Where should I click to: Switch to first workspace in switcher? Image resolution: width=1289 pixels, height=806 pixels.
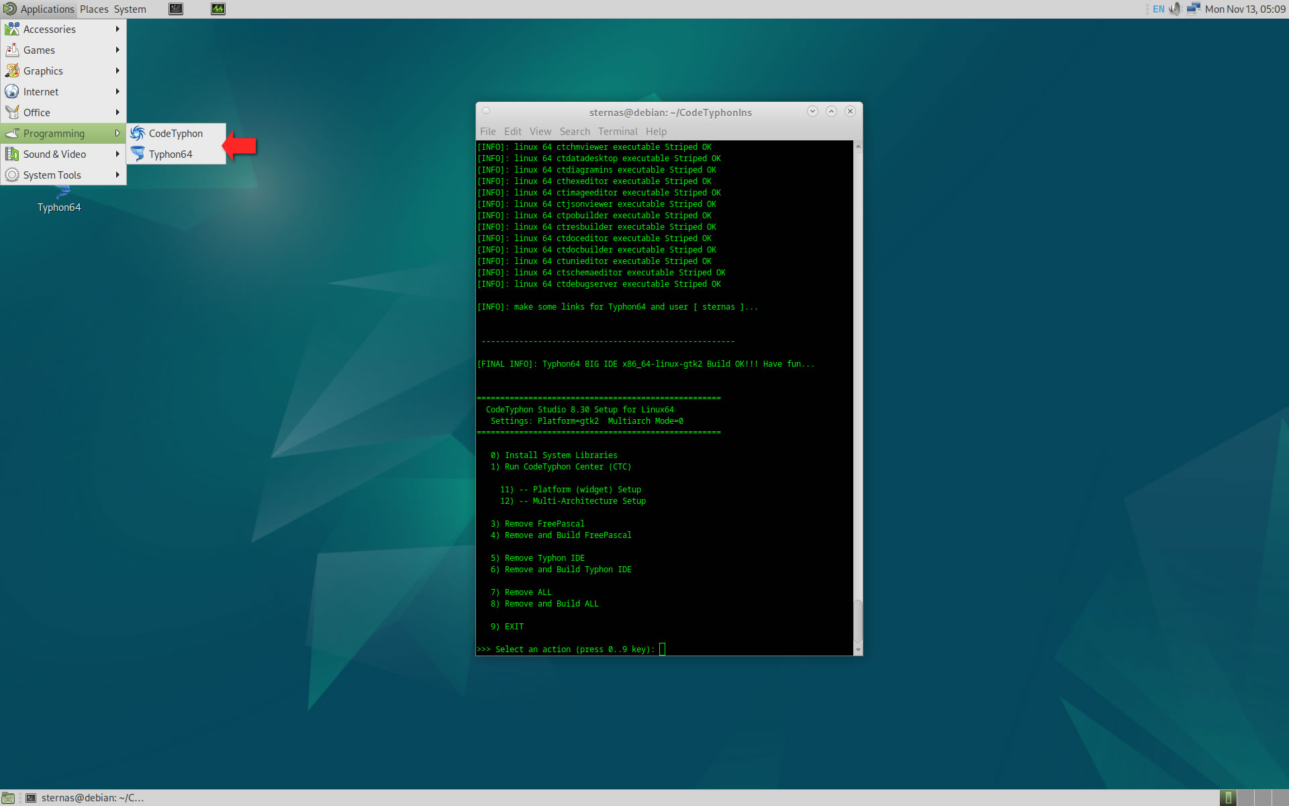[x=1228, y=798]
